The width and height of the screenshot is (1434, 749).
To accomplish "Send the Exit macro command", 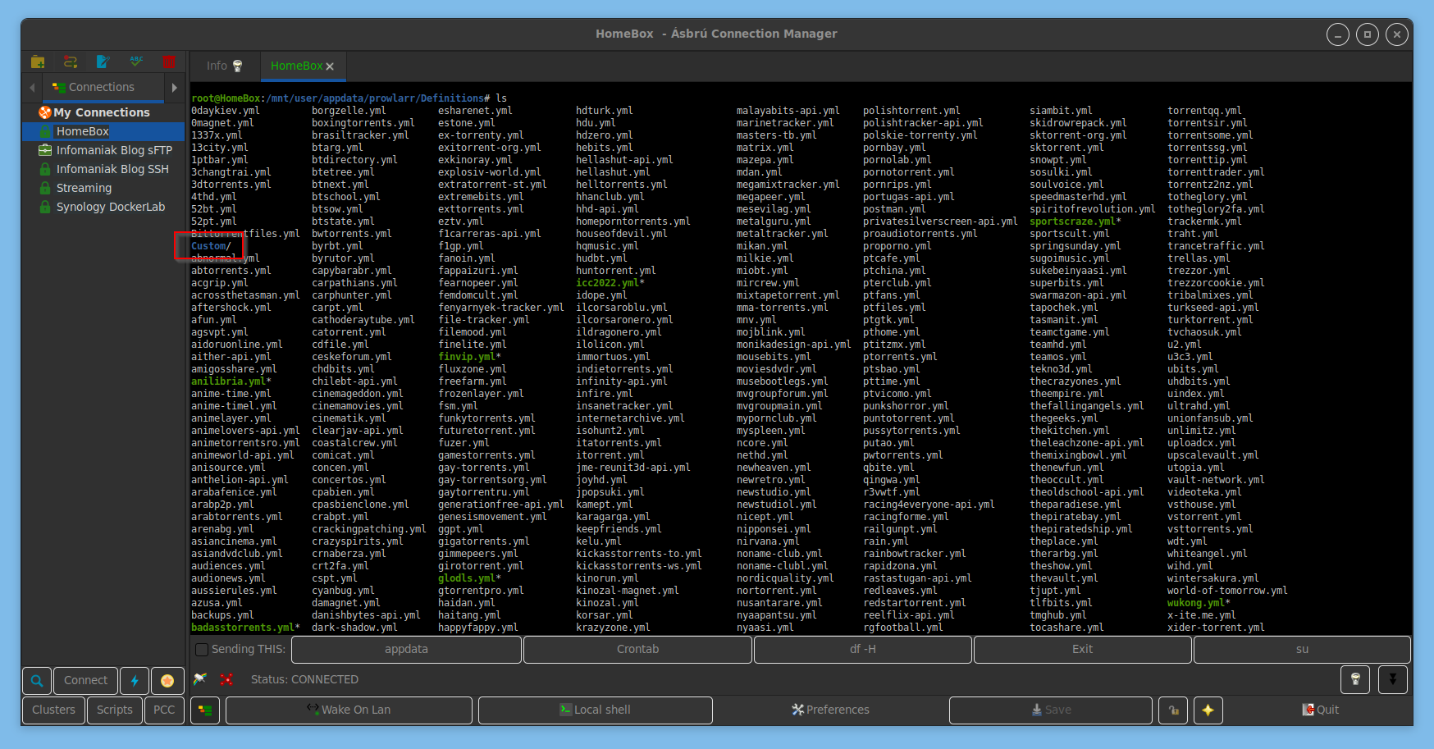I will click(1083, 650).
